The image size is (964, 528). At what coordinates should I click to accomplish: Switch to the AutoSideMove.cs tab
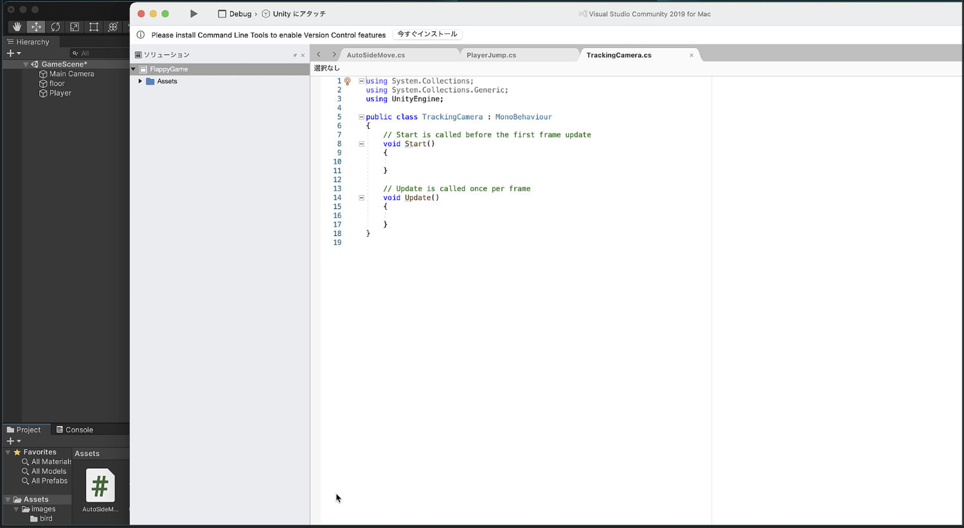click(x=376, y=55)
